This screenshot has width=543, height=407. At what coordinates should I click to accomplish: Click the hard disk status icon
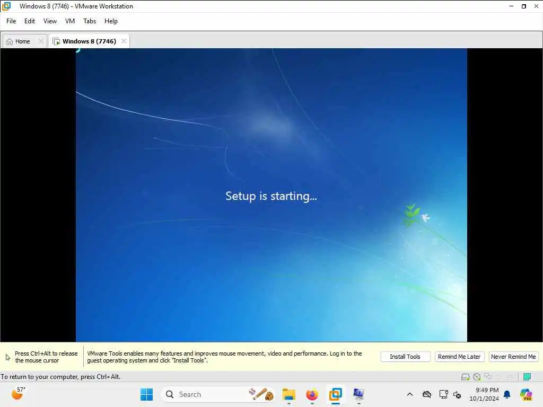coord(466,377)
